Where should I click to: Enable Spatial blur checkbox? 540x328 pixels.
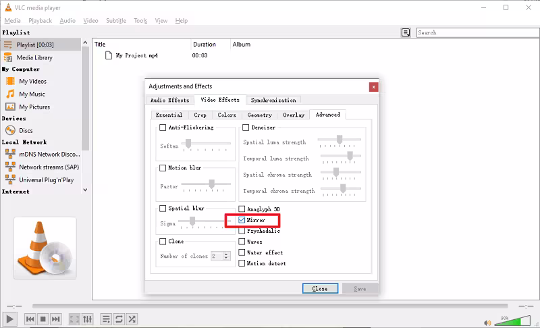(163, 209)
